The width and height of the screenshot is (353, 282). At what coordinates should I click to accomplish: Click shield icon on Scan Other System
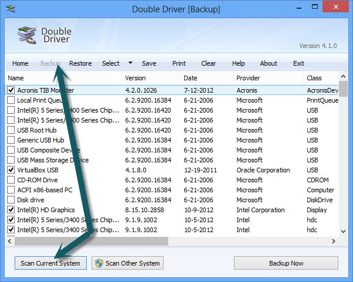(99, 263)
